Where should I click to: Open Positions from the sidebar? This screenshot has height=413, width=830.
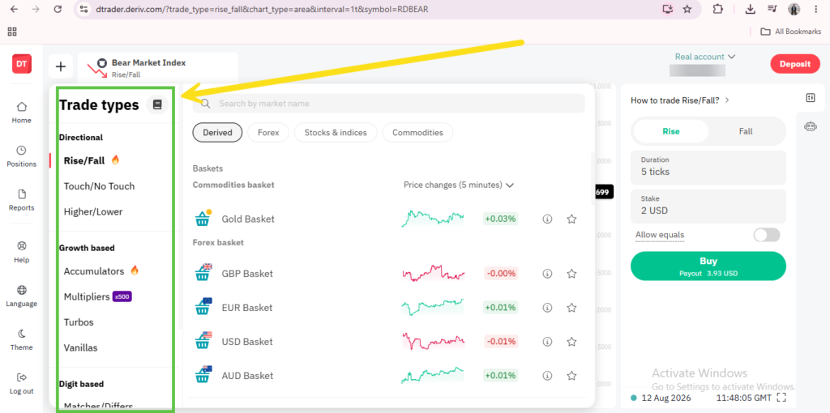(x=22, y=156)
